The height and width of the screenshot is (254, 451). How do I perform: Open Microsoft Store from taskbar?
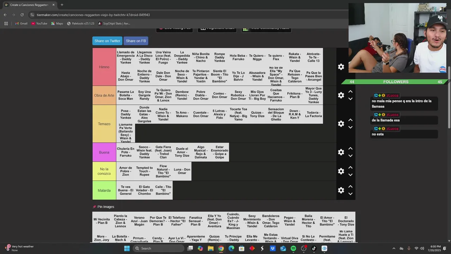pos(241,248)
